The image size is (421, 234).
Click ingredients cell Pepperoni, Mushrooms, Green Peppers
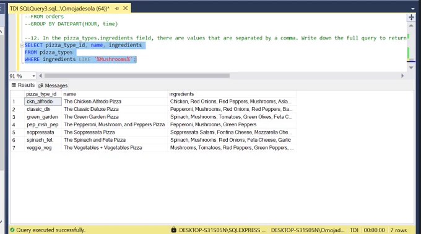pos(232,124)
